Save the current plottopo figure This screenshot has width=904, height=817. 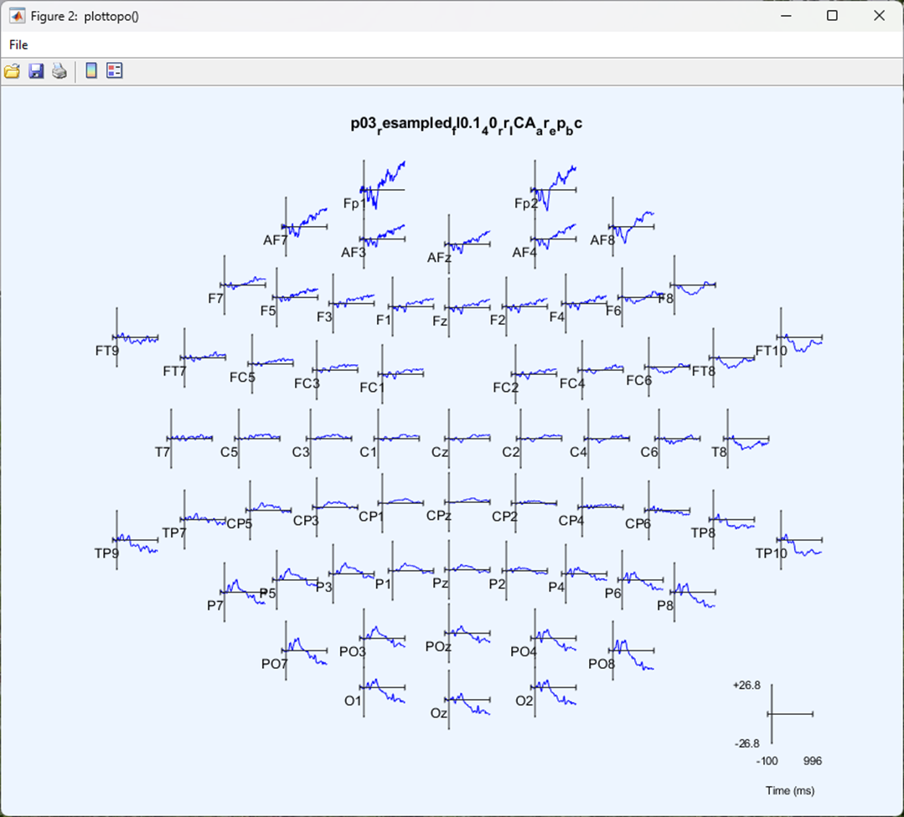tap(35, 70)
